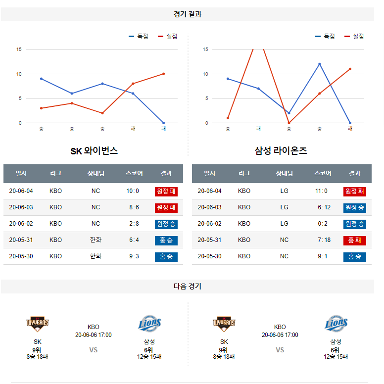Click the blue 득점 legend marker in the Samsung chart
The width and height of the screenshot is (384, 384).
click(x=318, y=37)
